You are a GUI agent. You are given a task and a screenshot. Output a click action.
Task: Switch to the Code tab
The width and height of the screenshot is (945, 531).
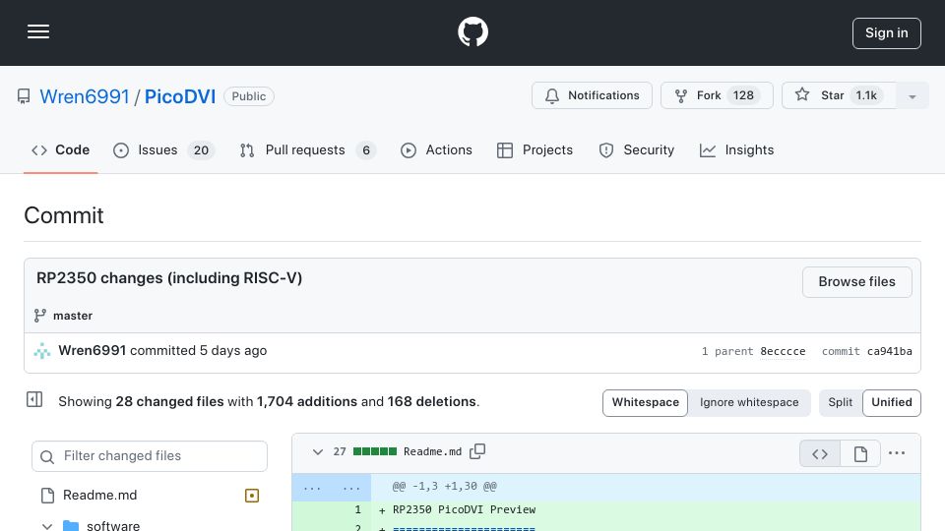(x=60, y=149)
